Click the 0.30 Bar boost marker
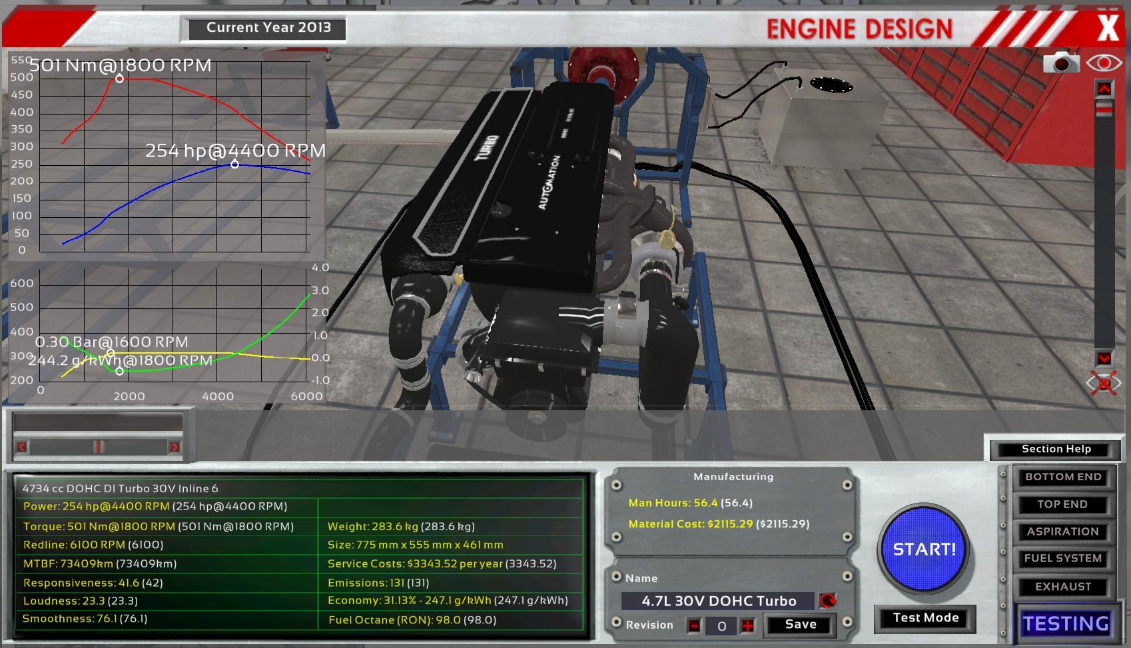This screenshot has width=1131, height=648. point(111,353)
